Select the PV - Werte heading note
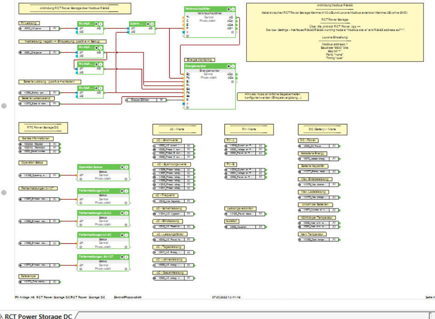The image size is (435, 319). (249, 129)
